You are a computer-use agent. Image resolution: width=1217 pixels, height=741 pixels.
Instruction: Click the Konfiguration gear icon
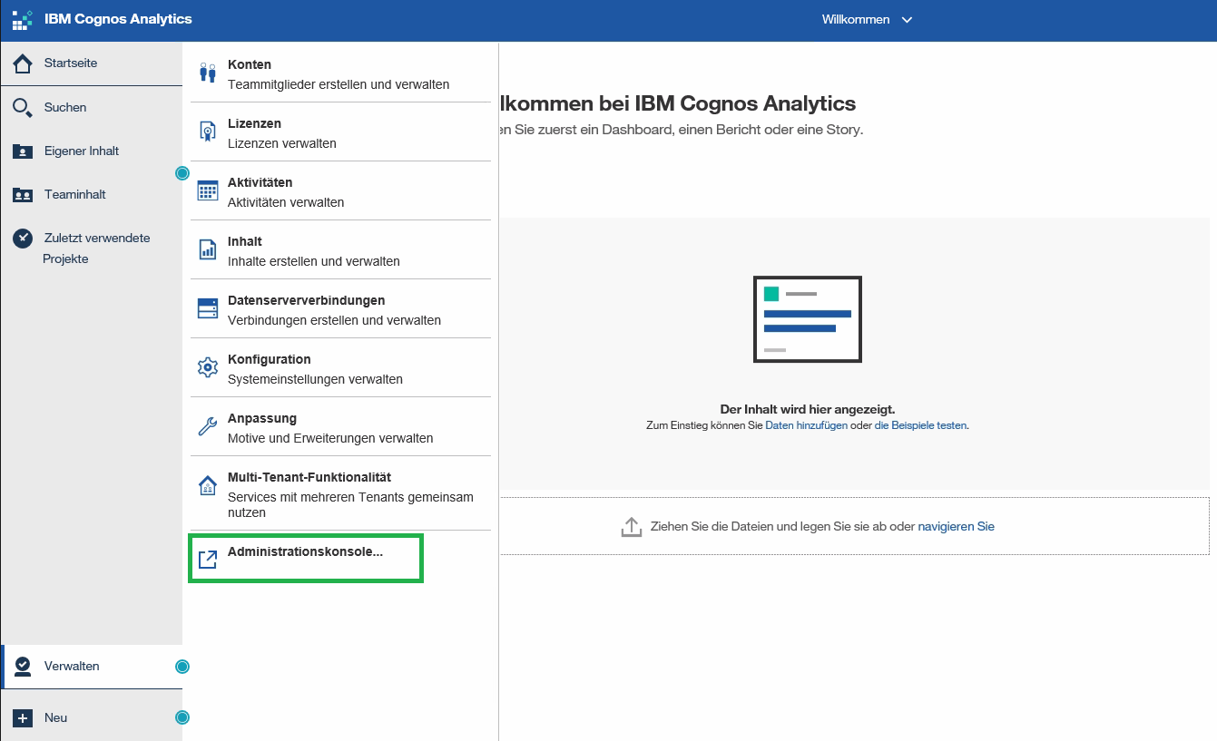[x=208, y=367]
